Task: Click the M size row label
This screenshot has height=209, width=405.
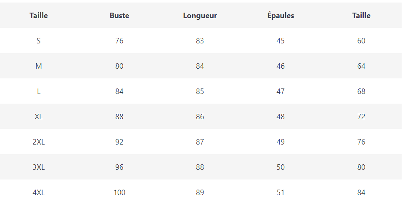Action: coord(39,66)
